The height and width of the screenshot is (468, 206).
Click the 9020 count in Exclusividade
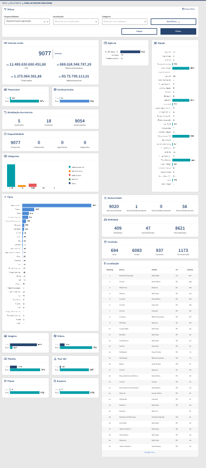point(114,206)
